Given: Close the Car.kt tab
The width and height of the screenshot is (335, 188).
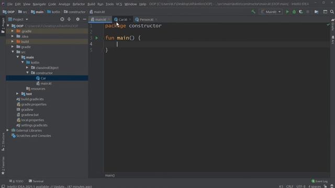Looking at the screenshot, I should click(130, 19).
